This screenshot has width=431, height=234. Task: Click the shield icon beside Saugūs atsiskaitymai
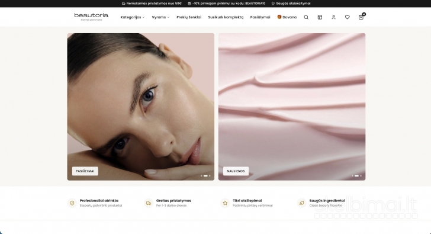tap(273, 4)
